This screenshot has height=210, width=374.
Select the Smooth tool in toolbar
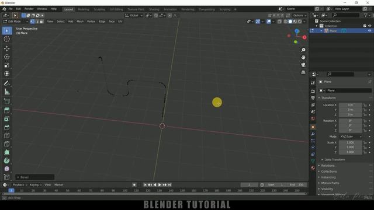coord(7,169)
